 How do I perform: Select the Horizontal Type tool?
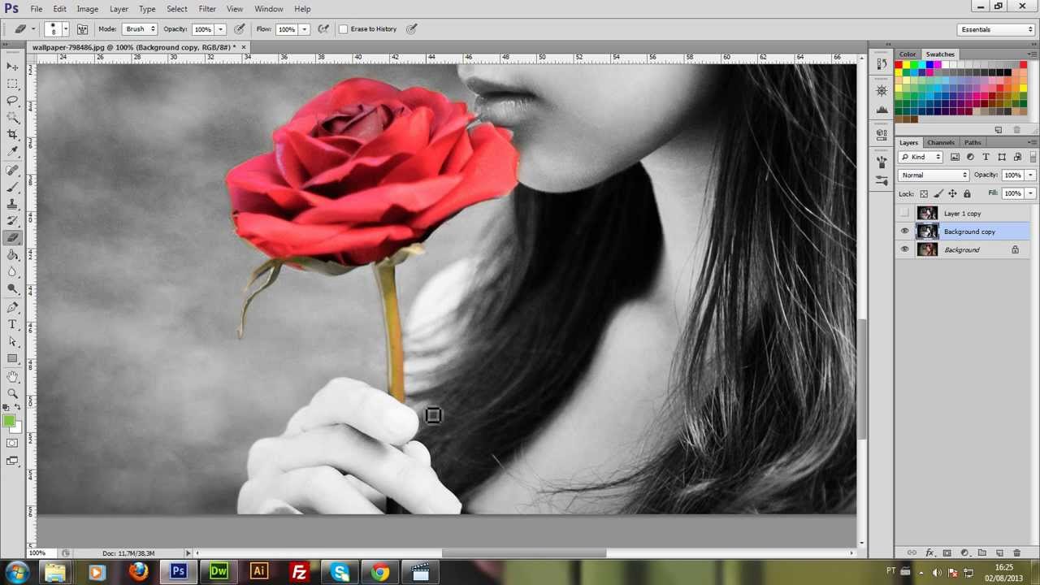tap(12, 324)
